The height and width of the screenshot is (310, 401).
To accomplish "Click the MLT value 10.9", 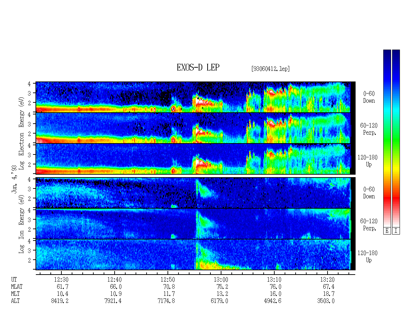I will coord(116,294).
